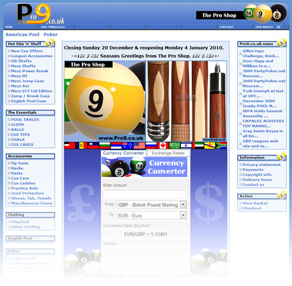Open Jump / Break Cues link
Viewport: 292px width, 286px height.
pos(30,96)
